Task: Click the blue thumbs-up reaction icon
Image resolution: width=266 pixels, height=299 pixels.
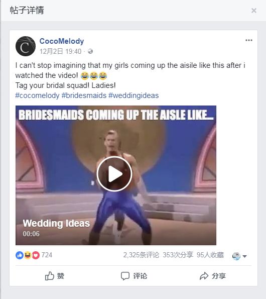Action: pyautogui.click(x=20, y=255)
